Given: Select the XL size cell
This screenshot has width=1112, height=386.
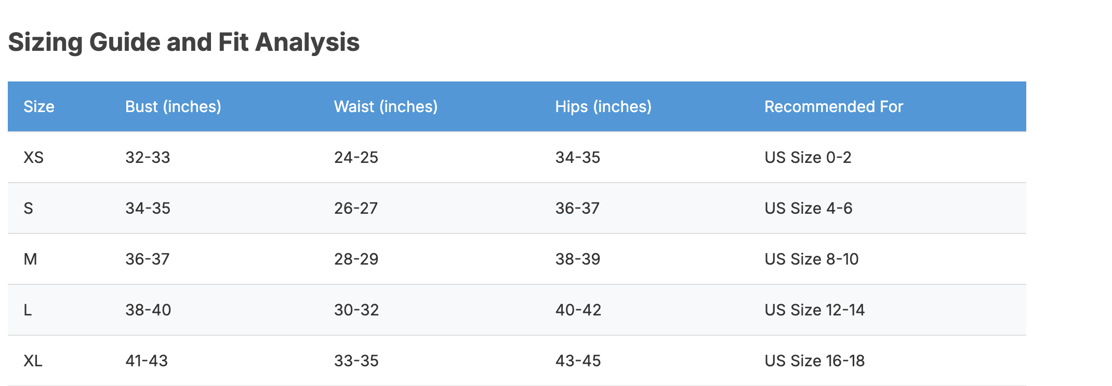Looking at the screenshot, I should (33, 361).
